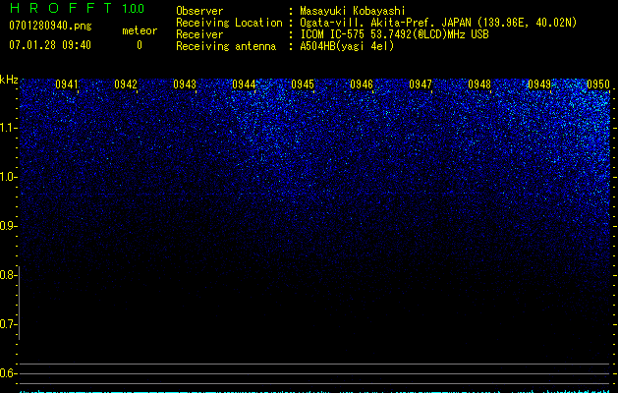Screen dimensions: 618x393
Task: Select antenna text A504HB(yagi 4el)
Action: point(347,46)
